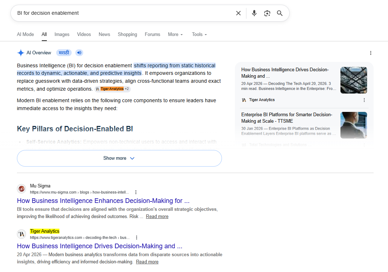Open 'Enterprise BI Platforms for Smarter Decision-Making' card title
The image size is (388, 272).
pyautogui.click(x=286, y=118)
